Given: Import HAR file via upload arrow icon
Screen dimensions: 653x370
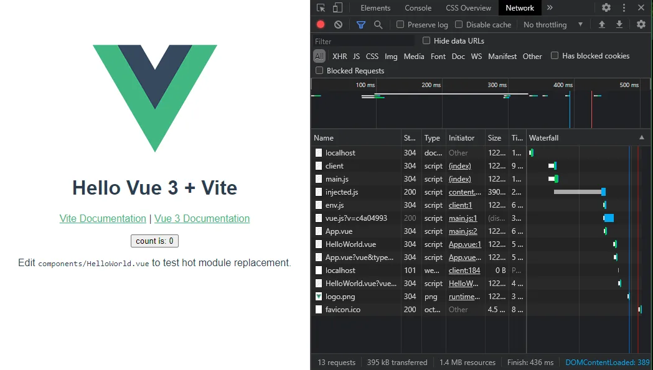Looking at the screenshot, I should [601, 24].
